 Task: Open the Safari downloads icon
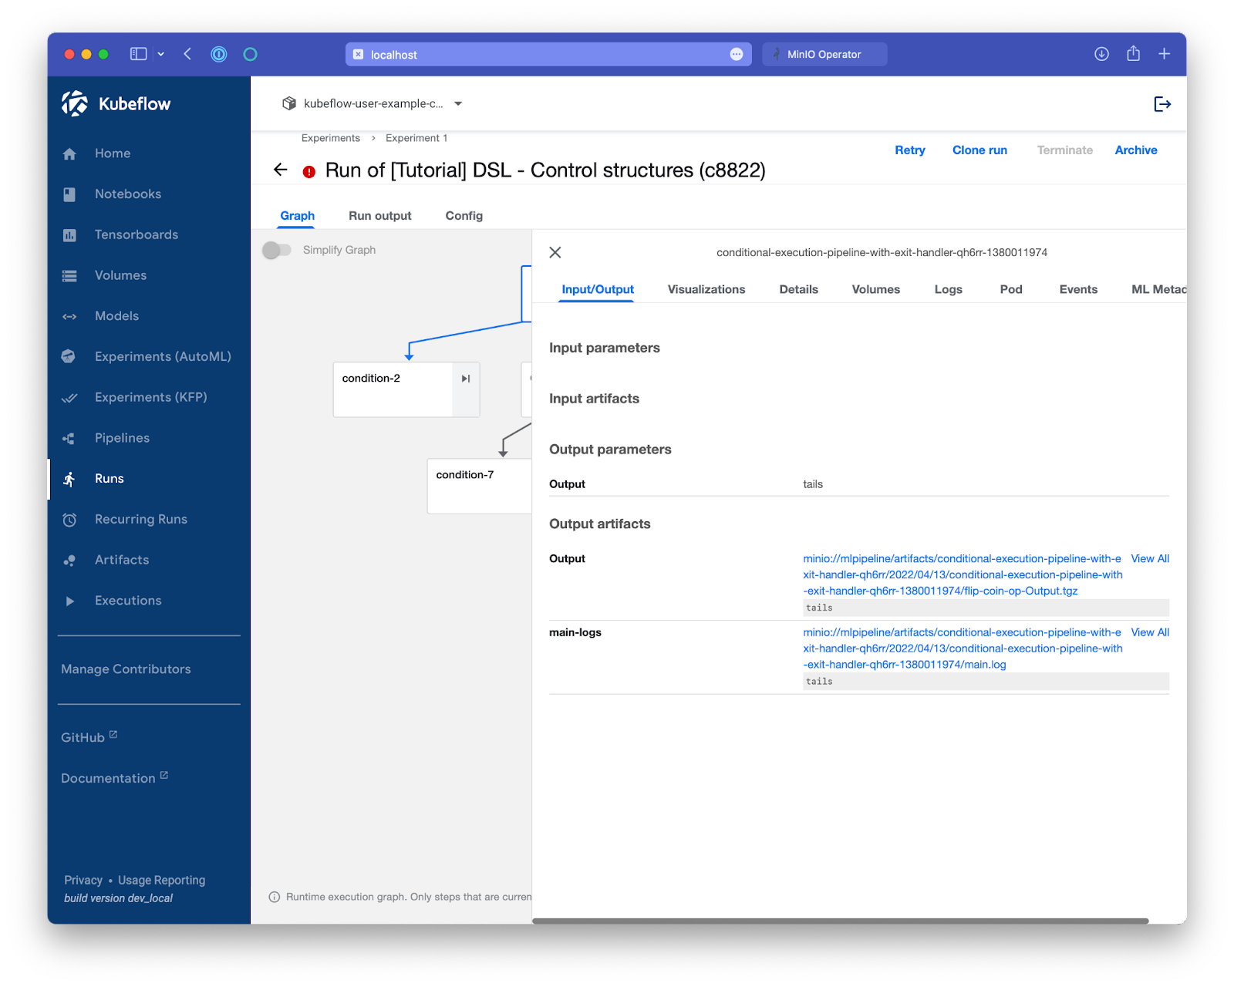(1101, 54)
